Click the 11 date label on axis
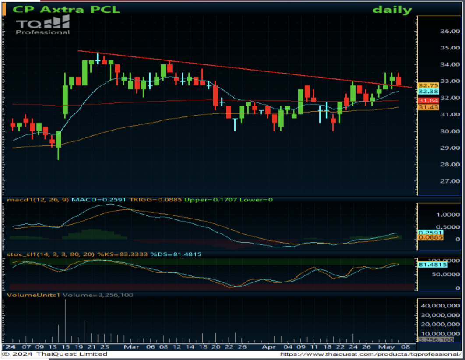The image size is (465, 360). click(x=314, y=347)
